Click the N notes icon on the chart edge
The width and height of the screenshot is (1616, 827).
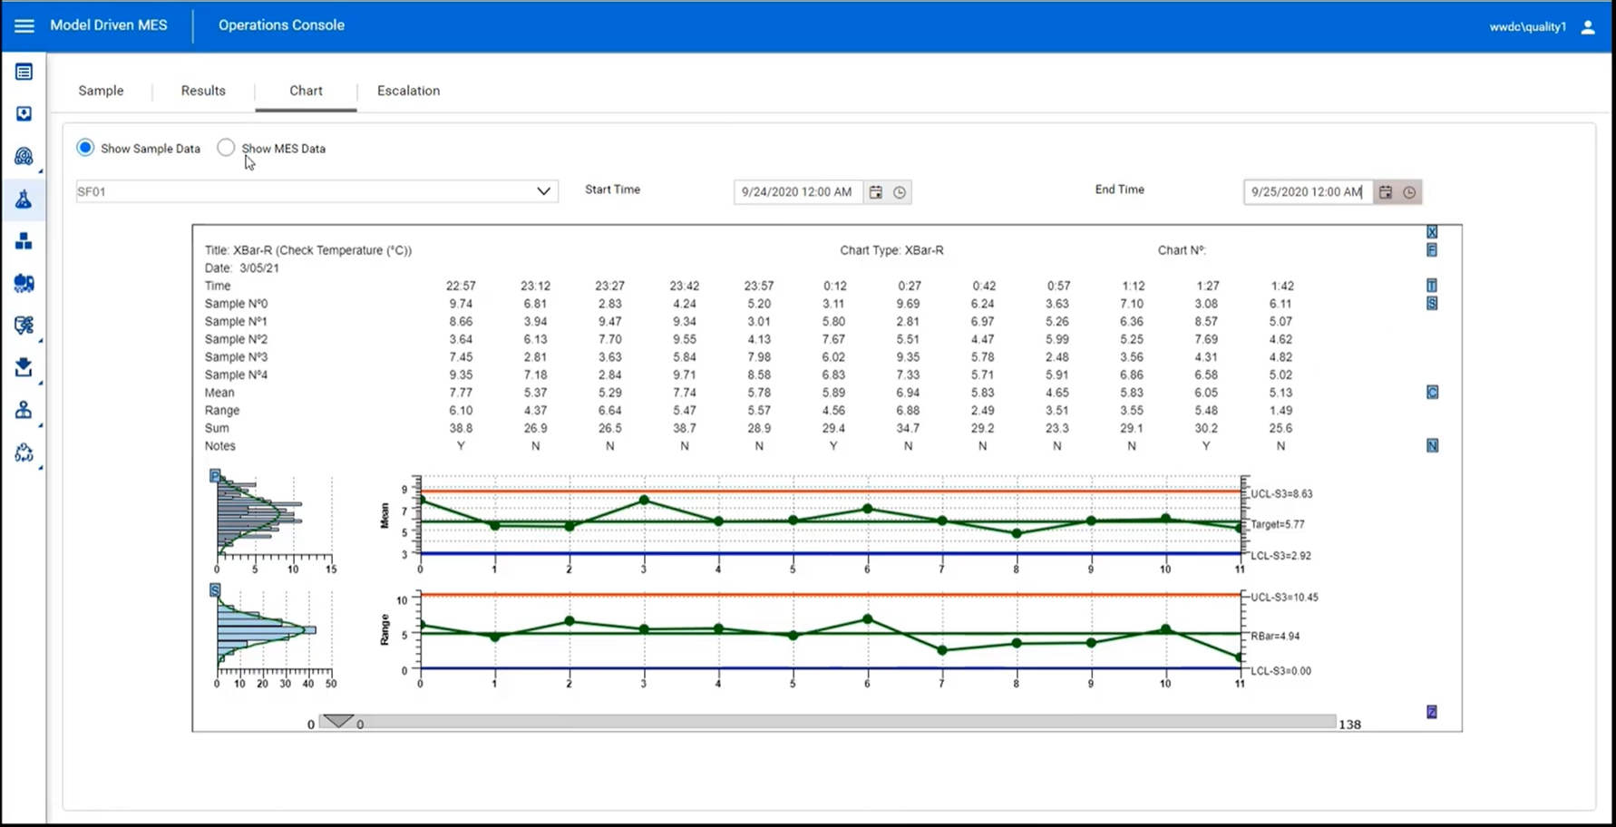pyautogui.click(x=1432, y=445)
